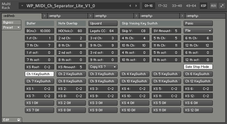
Task: Open the Flie dropdown menu
Action: 198,31
